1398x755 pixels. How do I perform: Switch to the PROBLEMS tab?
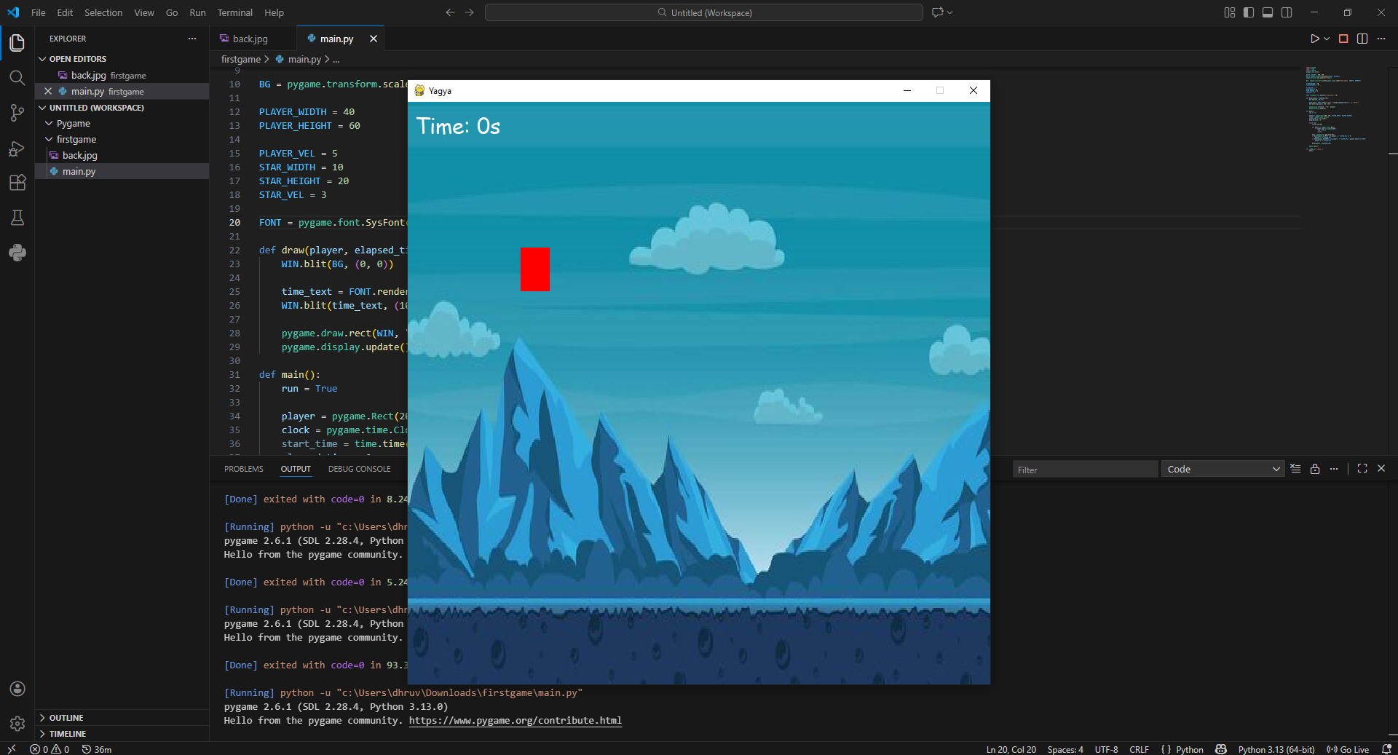[x=243, y=469]
